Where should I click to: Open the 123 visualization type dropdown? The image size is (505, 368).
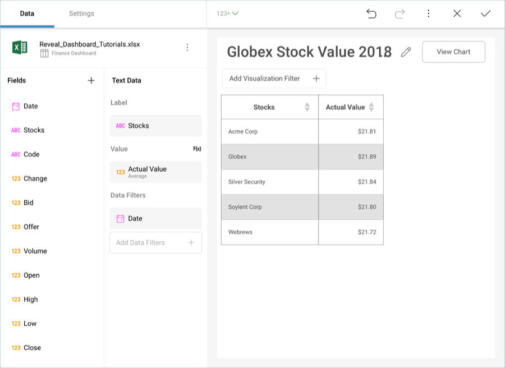tap(227, 13)
